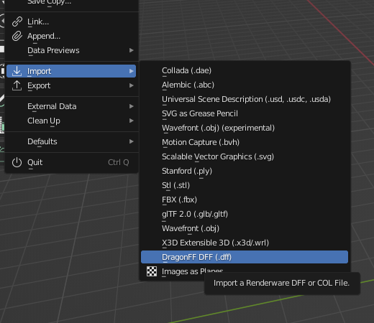Screen dimensions: 374x323
Task: Import an FBX (.fbx) file
Action: coord(245,200)
